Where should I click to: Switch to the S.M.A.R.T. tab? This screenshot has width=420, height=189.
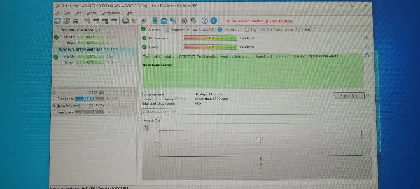(x=206, y=30)
